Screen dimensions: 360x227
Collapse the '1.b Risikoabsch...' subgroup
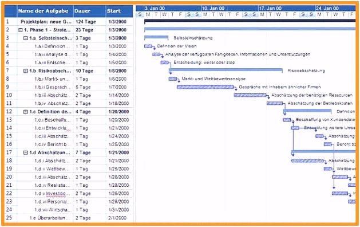coord(26,71)
